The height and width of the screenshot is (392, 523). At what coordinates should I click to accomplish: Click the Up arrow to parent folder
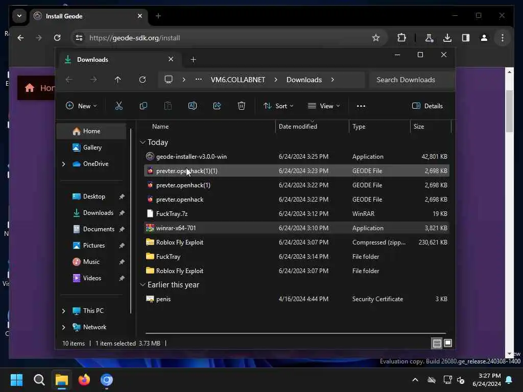click(118, 80)
